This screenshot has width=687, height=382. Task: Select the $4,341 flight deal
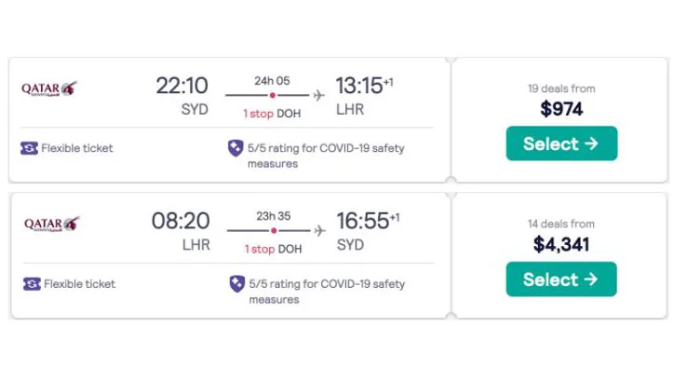560,280
